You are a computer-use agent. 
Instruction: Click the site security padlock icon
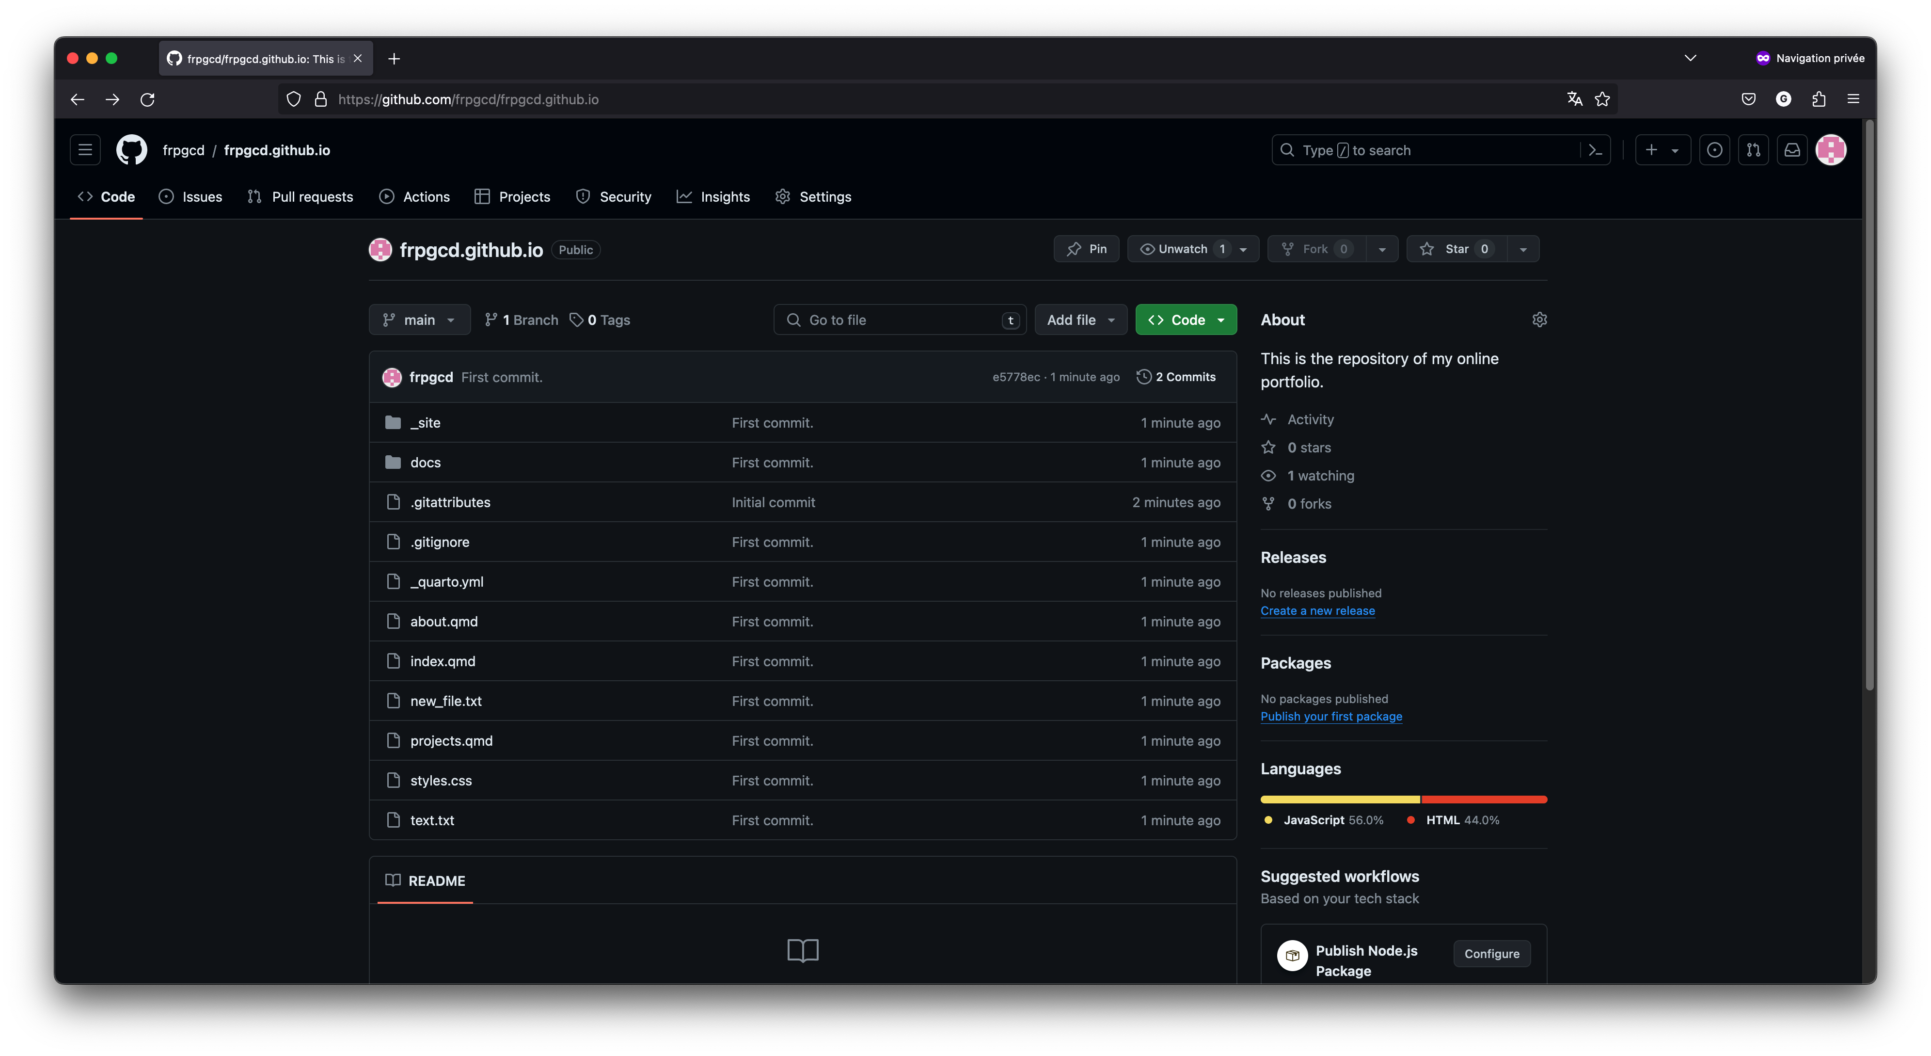click(321, 99)
